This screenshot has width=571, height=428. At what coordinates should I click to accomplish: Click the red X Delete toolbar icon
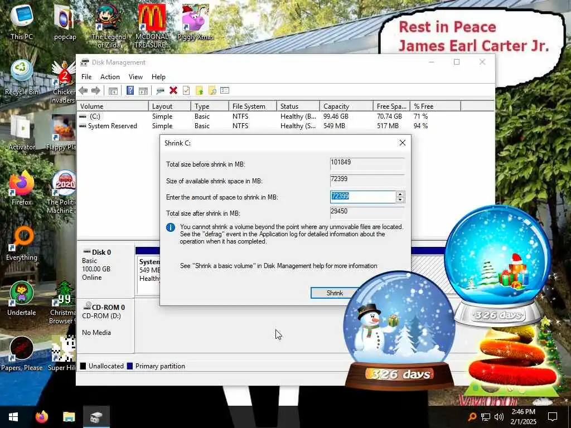coord(173,91)
